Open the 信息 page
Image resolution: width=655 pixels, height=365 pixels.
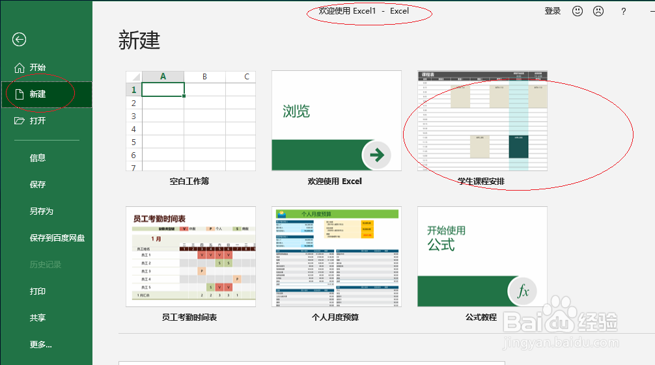(38, 158)
